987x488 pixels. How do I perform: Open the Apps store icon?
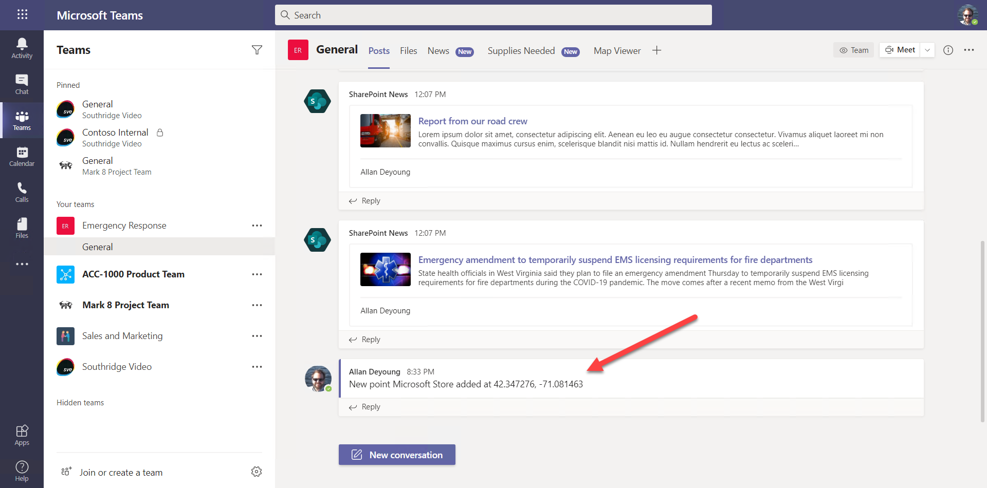22,435
